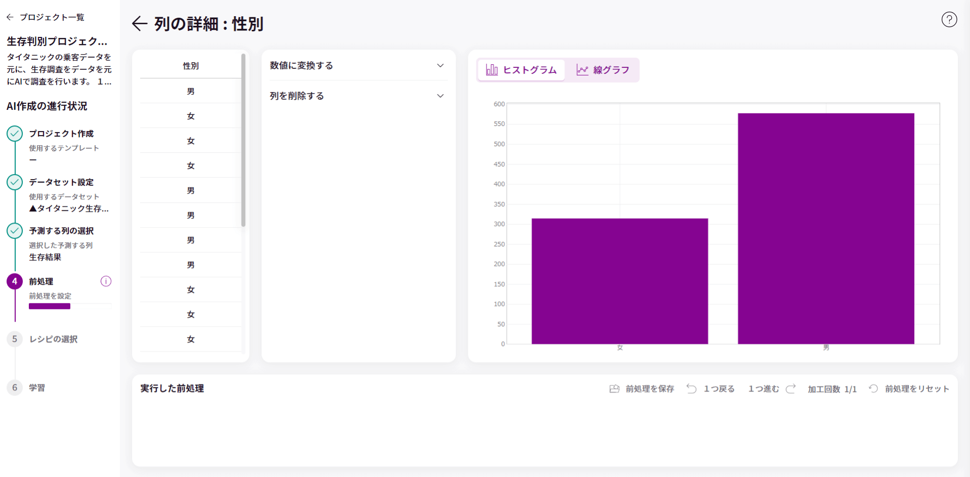Viewport: 970px width, 477px height.
Task: Select the 前処理 step label
Action: pyautogui.click(x=41, y=281)
